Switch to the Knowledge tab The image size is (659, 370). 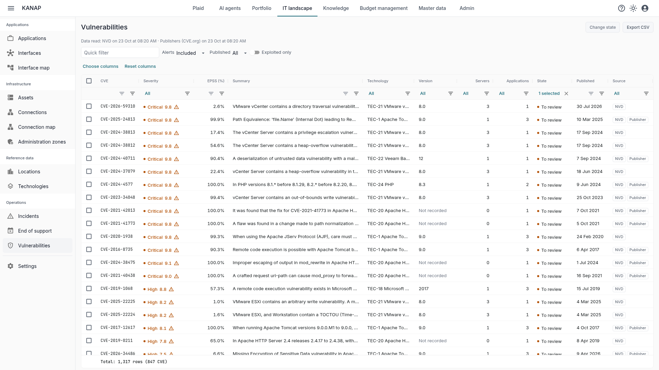pos(336,8)
